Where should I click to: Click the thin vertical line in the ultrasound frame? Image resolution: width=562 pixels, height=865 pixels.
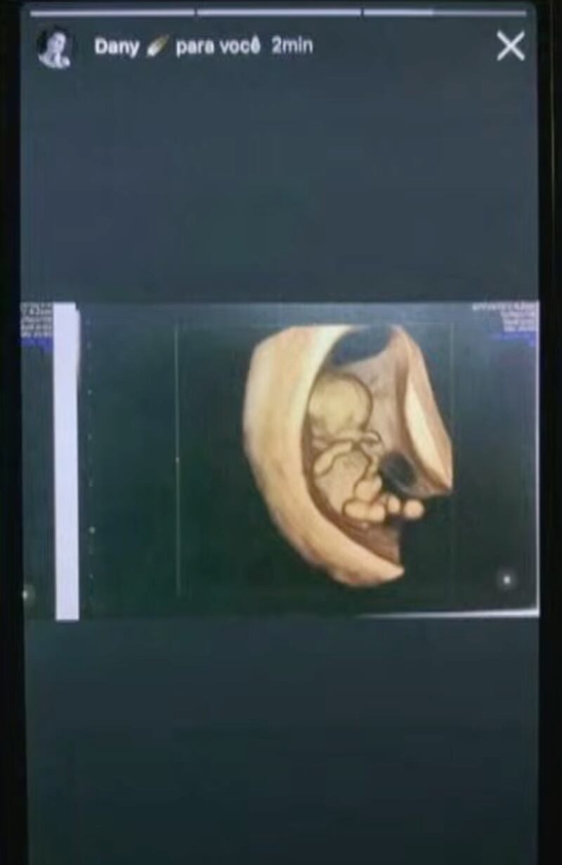[176, 461]
